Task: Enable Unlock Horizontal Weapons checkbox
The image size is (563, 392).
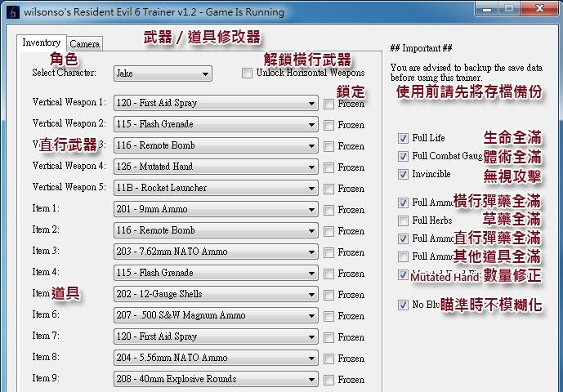Action: coord(247,73)
